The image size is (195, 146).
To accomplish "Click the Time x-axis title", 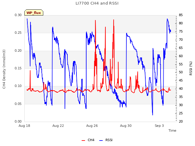I will 172,130.
